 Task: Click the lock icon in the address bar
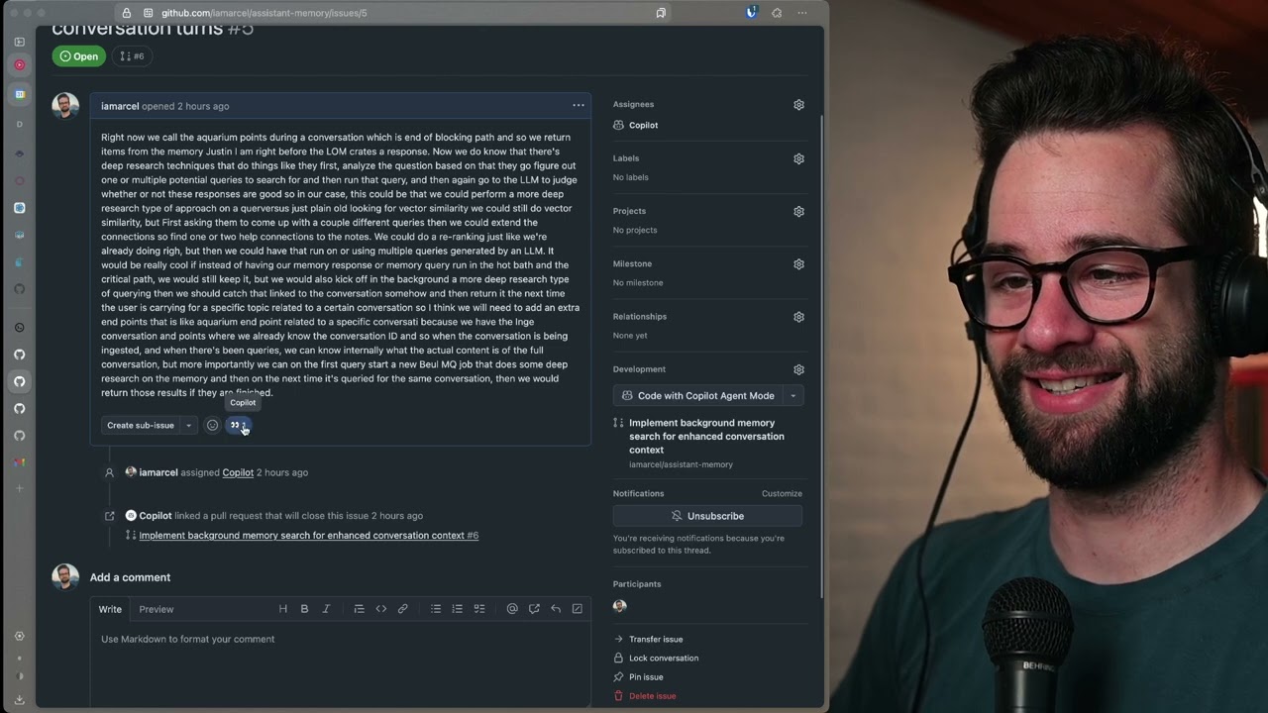pos(126,13)
